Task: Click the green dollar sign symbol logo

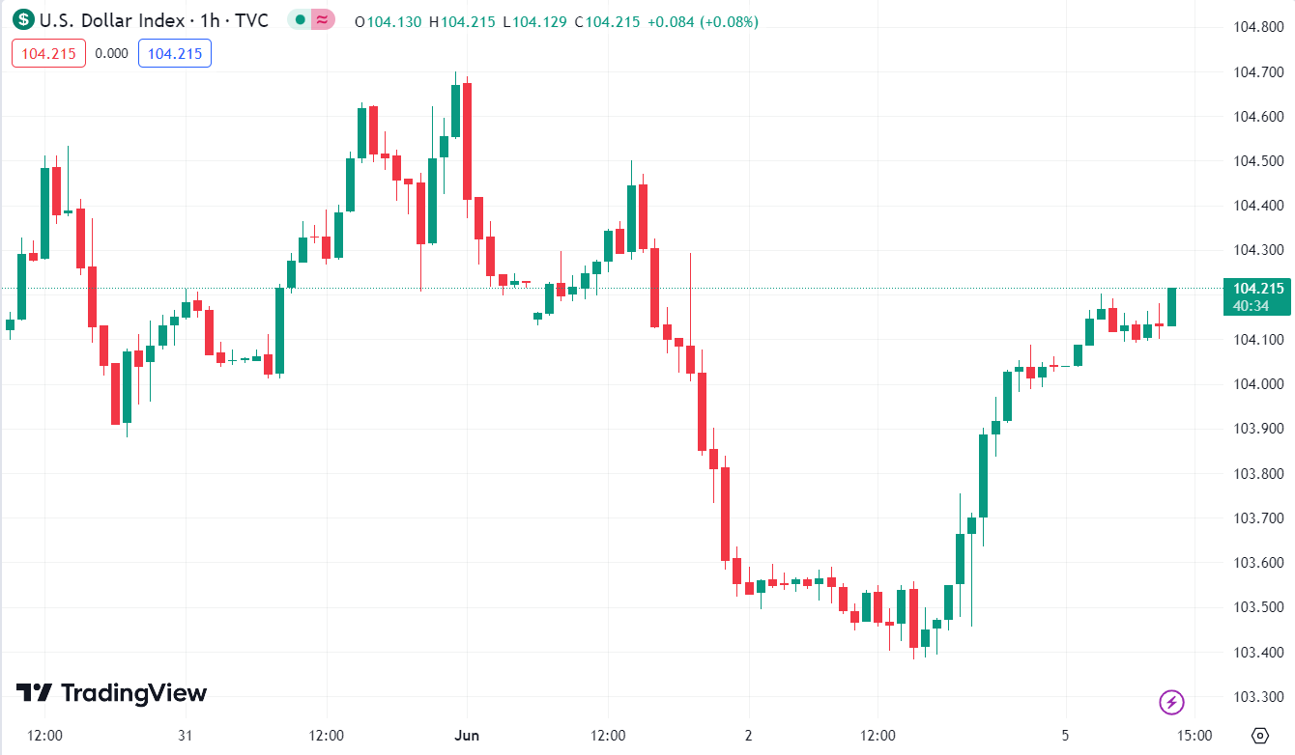Action: tap(23, 20)
